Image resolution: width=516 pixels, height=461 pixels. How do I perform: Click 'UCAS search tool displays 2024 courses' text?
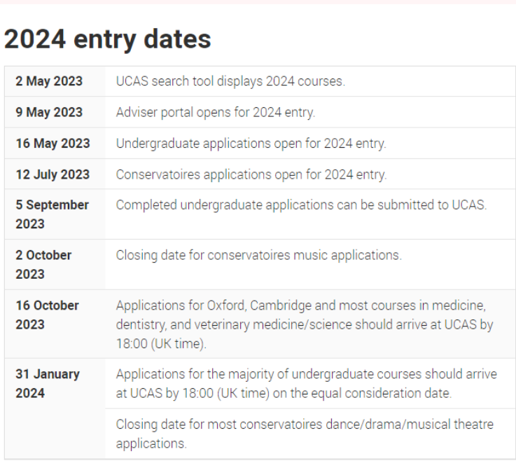(x=230, y=81)
